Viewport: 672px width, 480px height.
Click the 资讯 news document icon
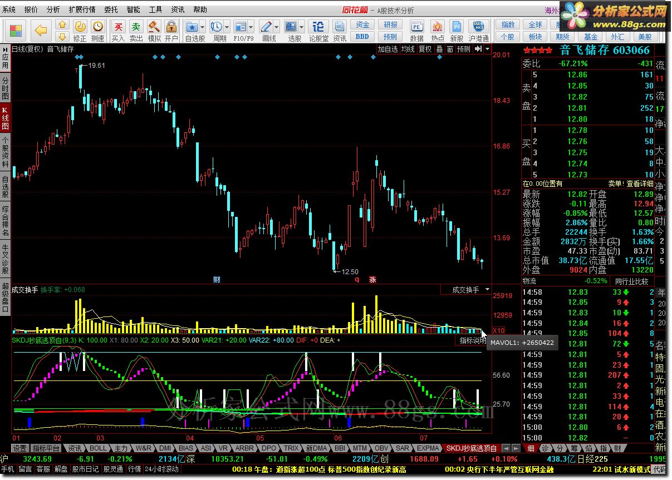(340, 26)
